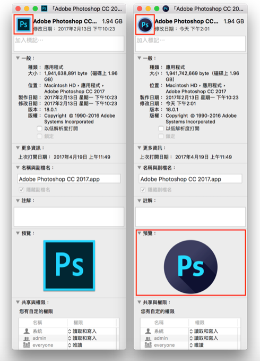Screen dimensions: 260x361
Task: Close the left info window
Action: [x=18, y=9]
